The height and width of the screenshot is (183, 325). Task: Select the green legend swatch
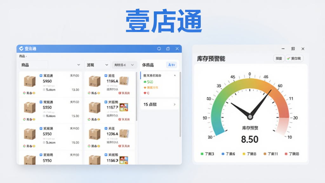pos(202,154)
